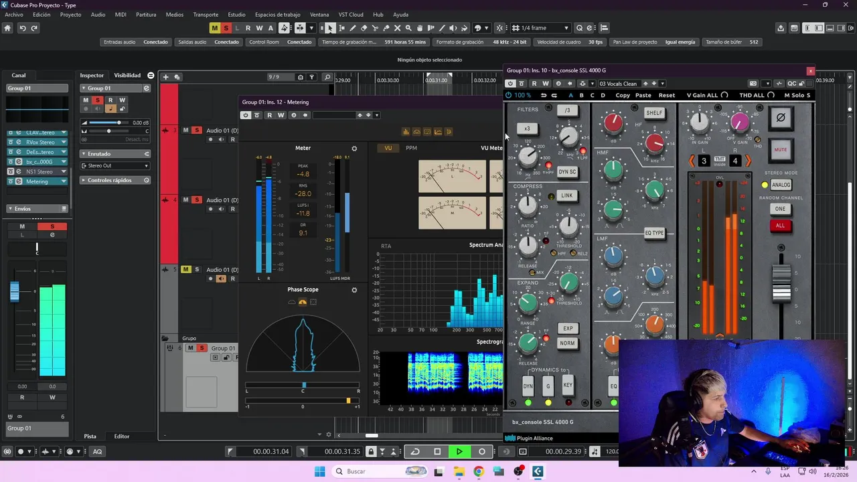Mute track 3 Audio 01
857x482 pixels.
point(186,130)
